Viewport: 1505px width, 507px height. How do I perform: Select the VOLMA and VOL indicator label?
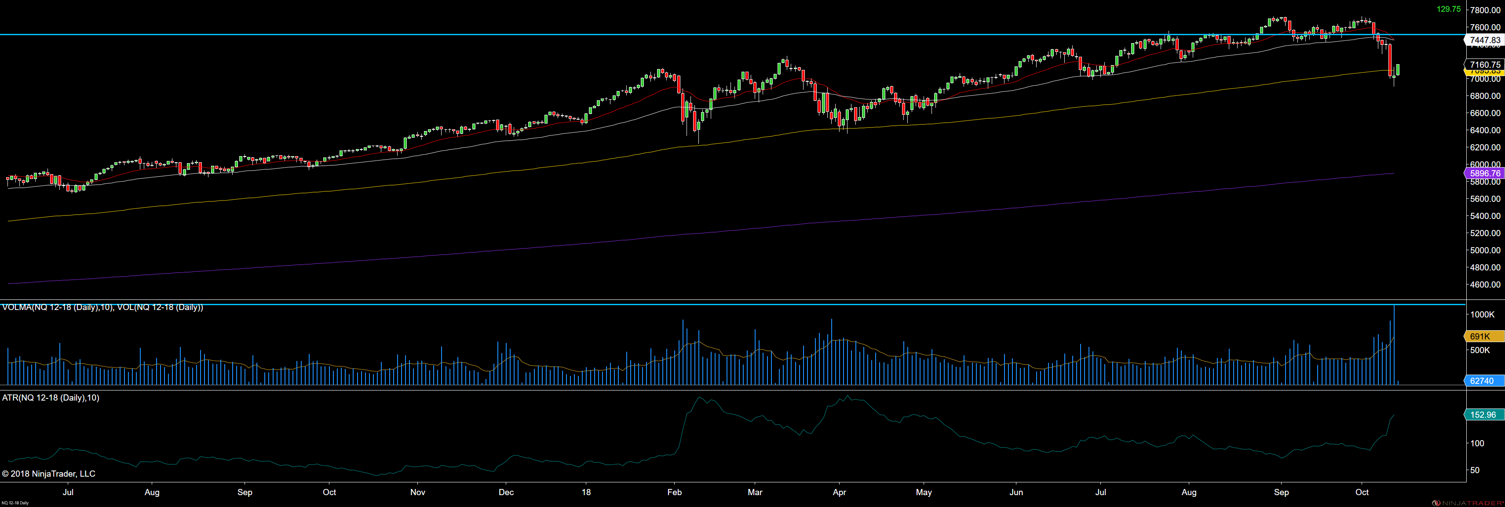[103, 307]
